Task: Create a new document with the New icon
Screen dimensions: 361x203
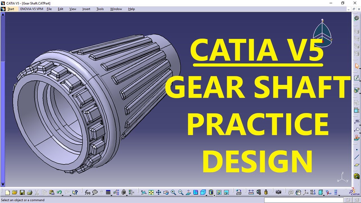Action: click(x=8, y=193)
